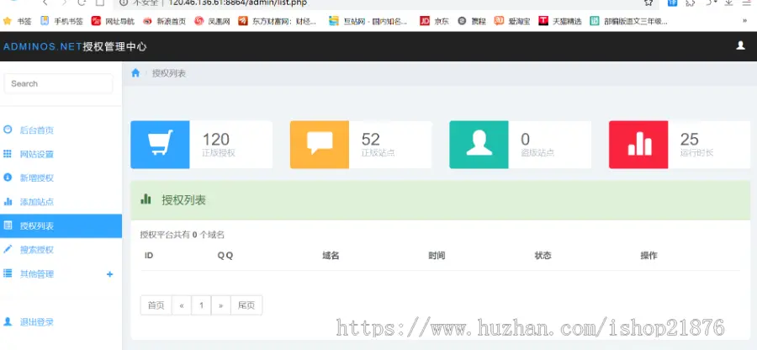Click the clock icon next to 后台首页
Screen dimensions: 757x350
pyautogui.click(x=8, y=130)
